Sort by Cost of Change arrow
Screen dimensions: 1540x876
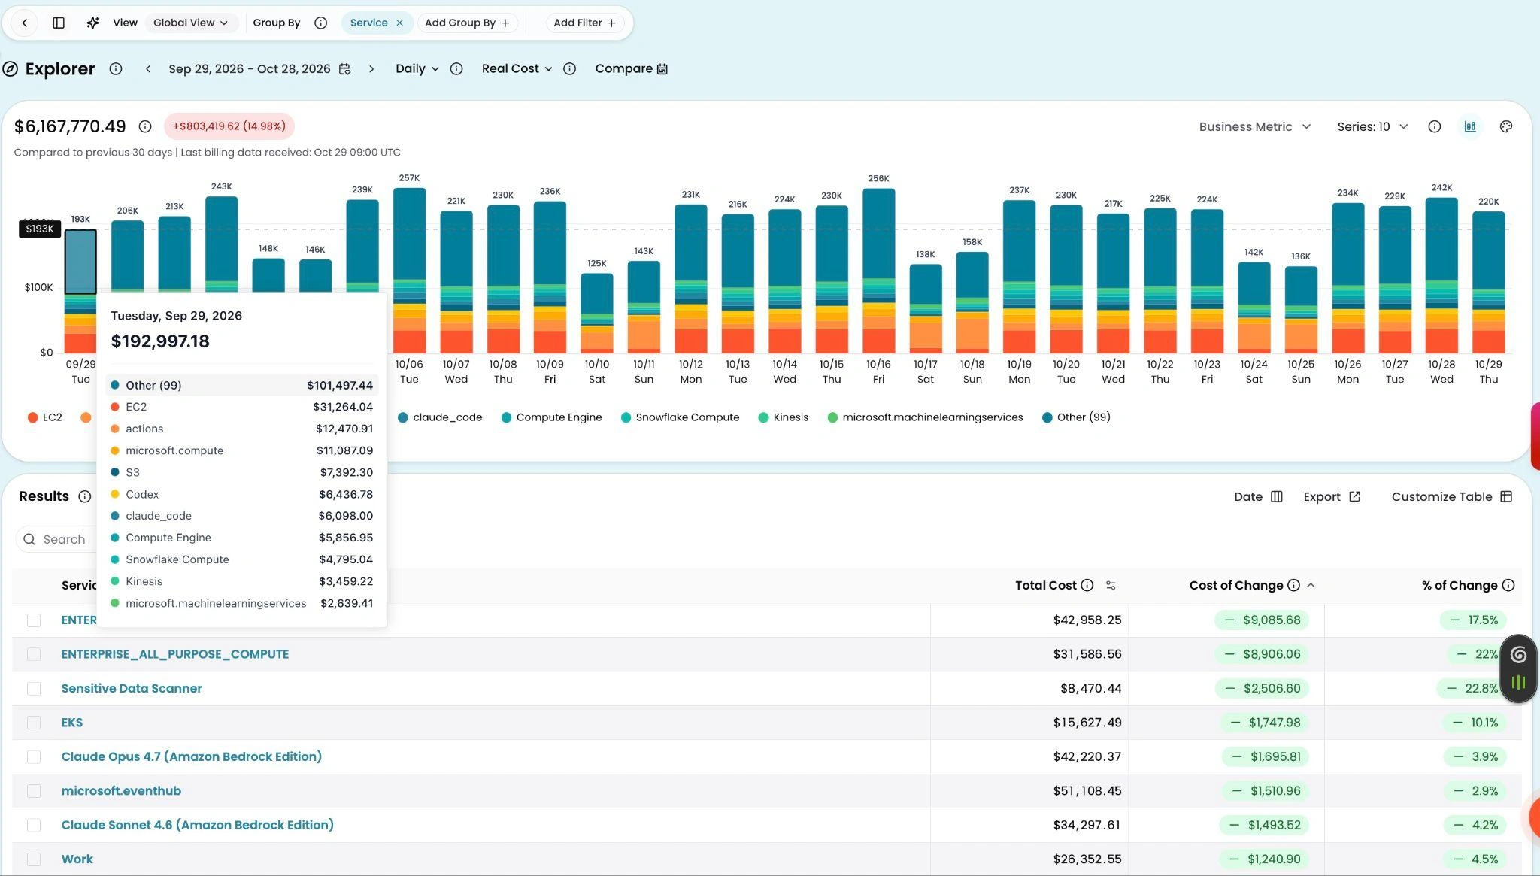pos(1311,585)
